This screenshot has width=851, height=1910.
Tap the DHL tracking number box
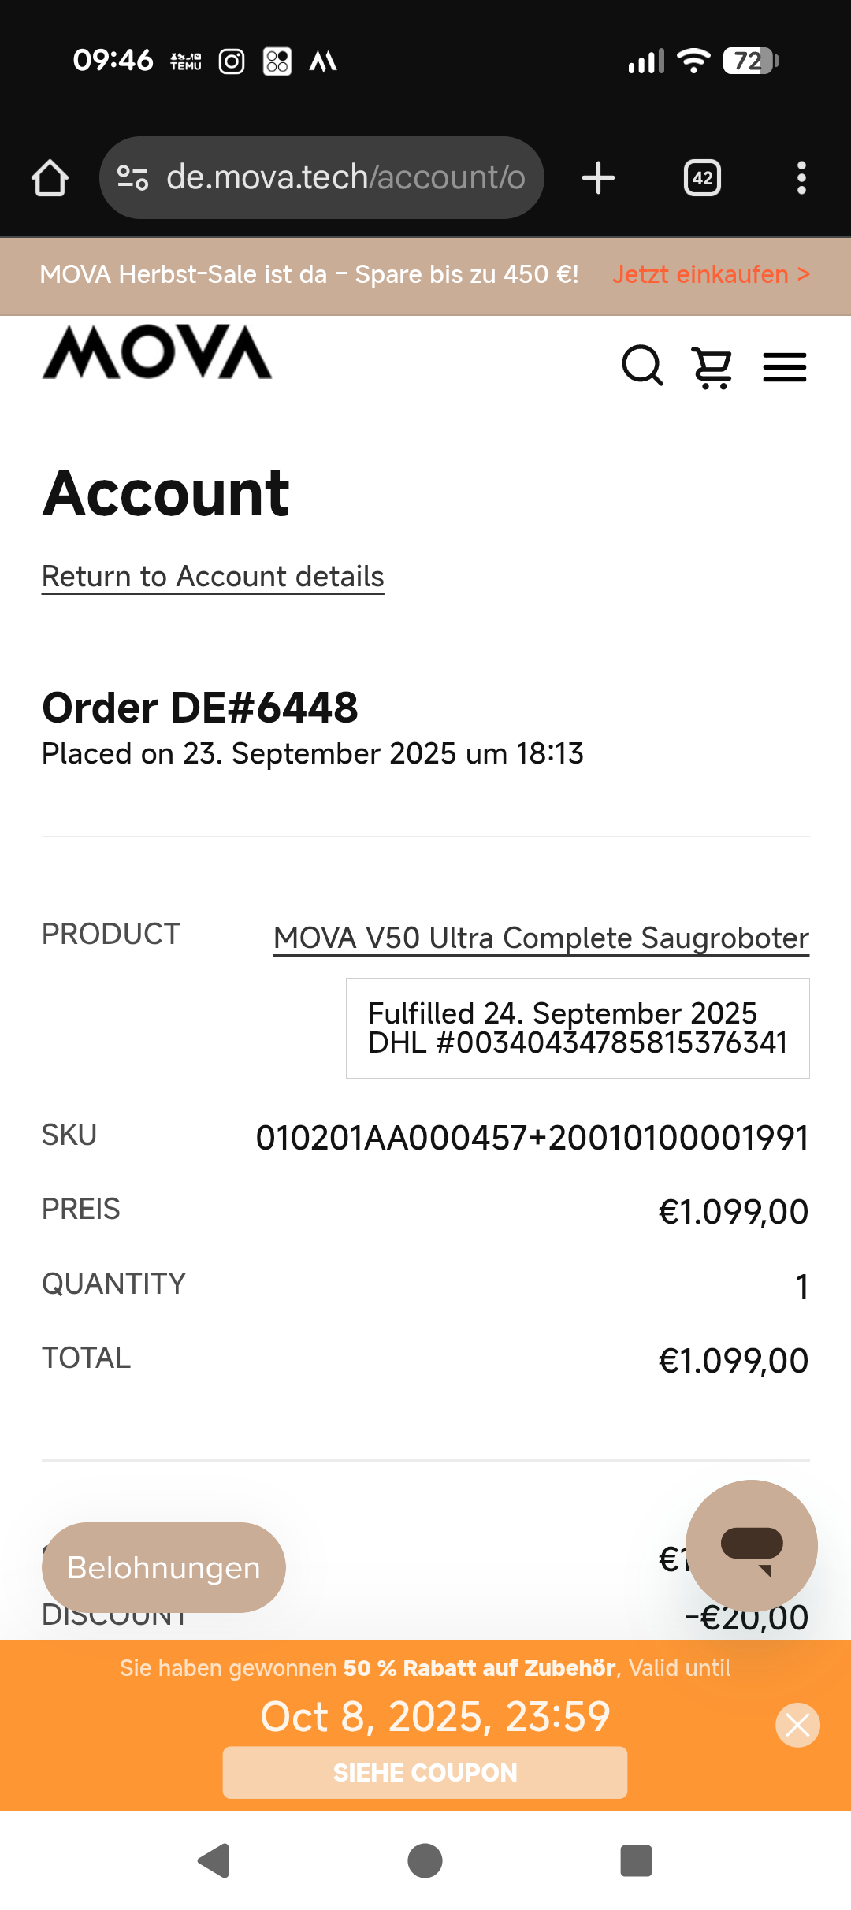[x=578, y=1028]
